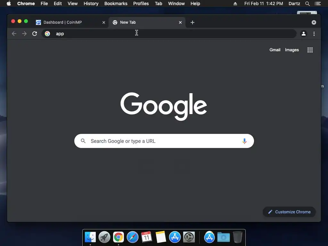Open Spotlight search in the menu bar
Viewport: 328px width, 246px height.
[x=307, y=4]
